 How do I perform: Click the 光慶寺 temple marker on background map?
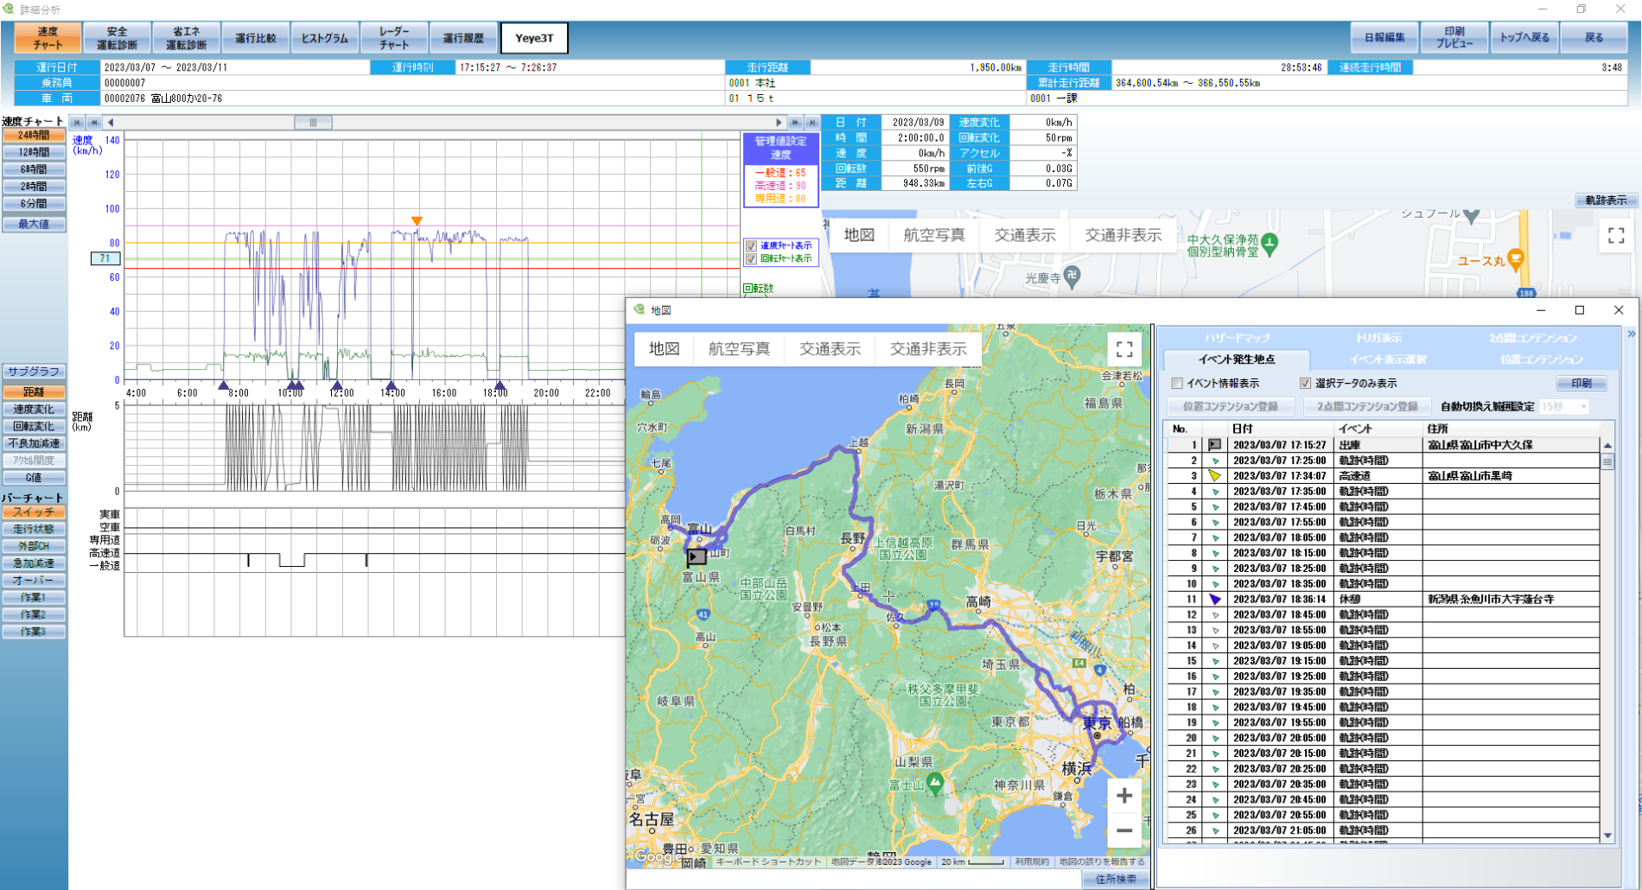pyautogui.click(x=1072, y=276)
